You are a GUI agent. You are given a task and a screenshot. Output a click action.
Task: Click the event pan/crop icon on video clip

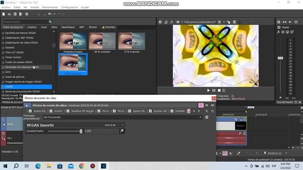[236, 119]
